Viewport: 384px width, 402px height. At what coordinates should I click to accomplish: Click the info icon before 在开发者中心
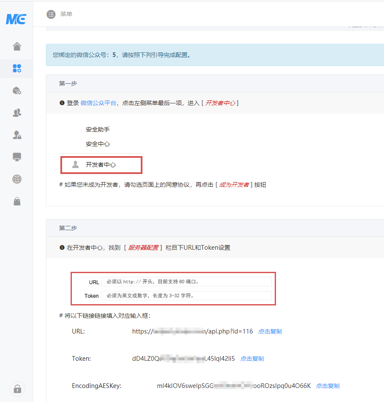pyautogui.click(x=62, y=248)
